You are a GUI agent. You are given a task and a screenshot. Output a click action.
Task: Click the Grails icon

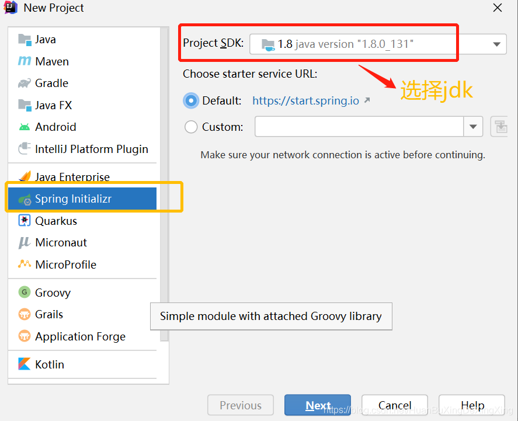(25, 314)
